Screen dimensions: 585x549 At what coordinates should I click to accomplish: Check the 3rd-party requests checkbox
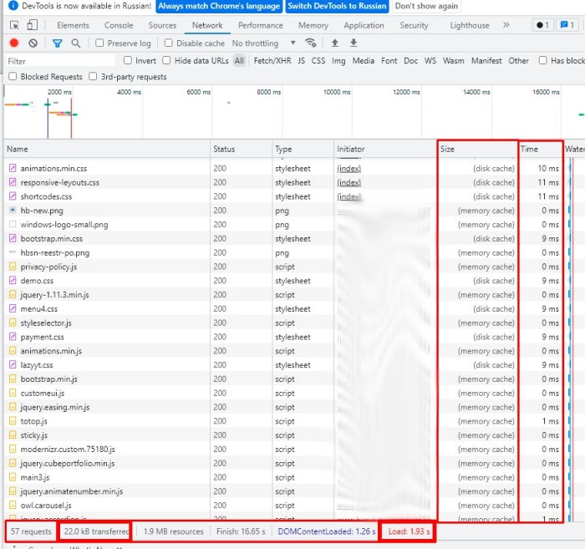(x=93, y=76)
